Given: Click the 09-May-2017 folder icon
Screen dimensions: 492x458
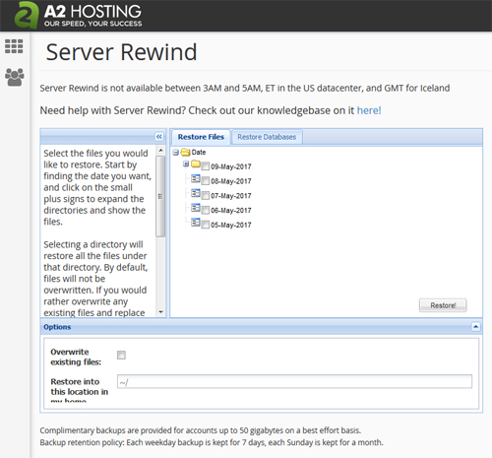Looking at the screenshot, I should tap(196, 164).
